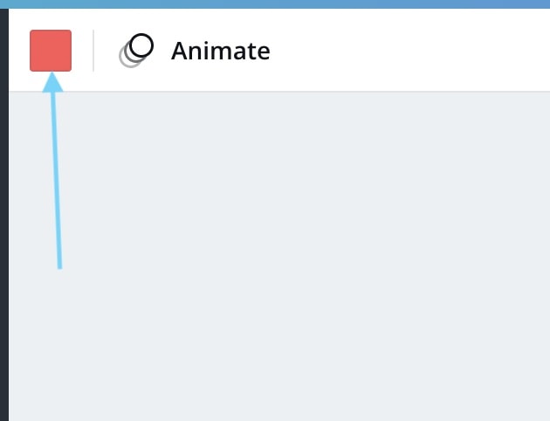Click the light blue arrow's head

[x=52, y=83]
